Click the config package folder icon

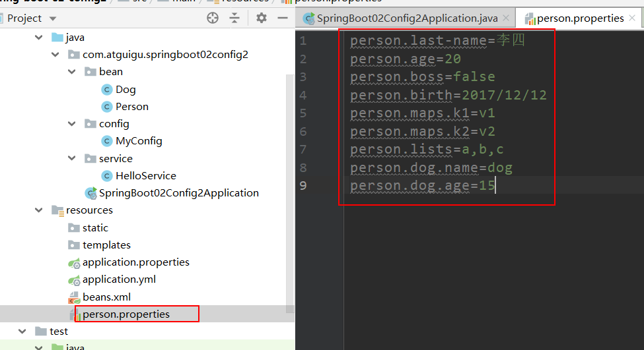(90, 124)
